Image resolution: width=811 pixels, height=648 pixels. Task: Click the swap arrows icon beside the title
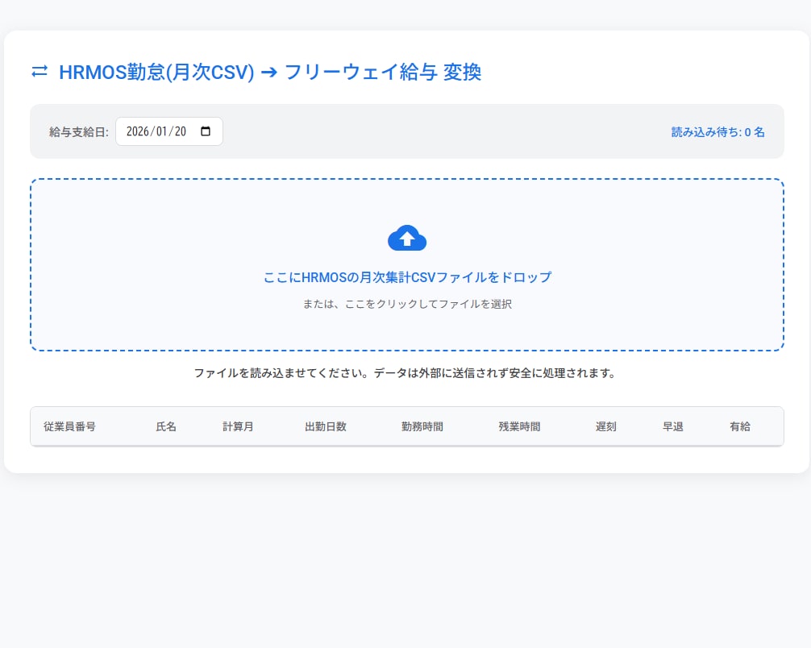pyautogui.click(x=40, y=72)
